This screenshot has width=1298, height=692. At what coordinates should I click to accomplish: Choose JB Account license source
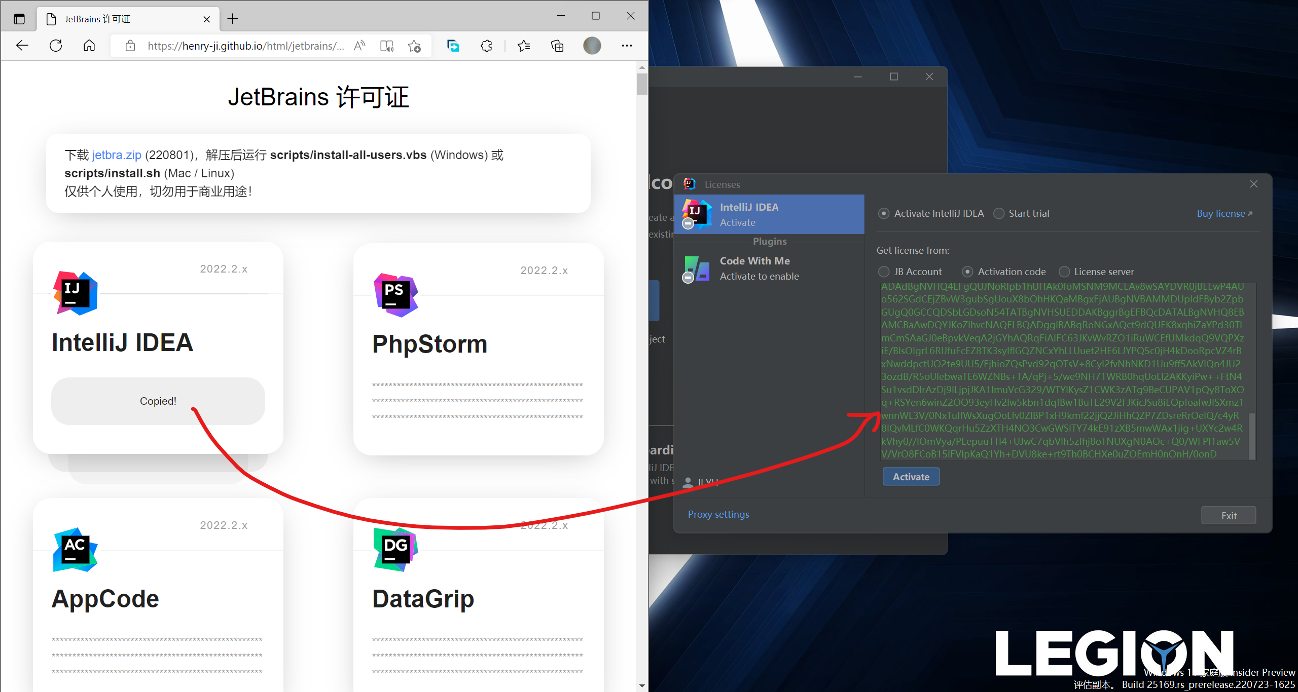(884, 272)
